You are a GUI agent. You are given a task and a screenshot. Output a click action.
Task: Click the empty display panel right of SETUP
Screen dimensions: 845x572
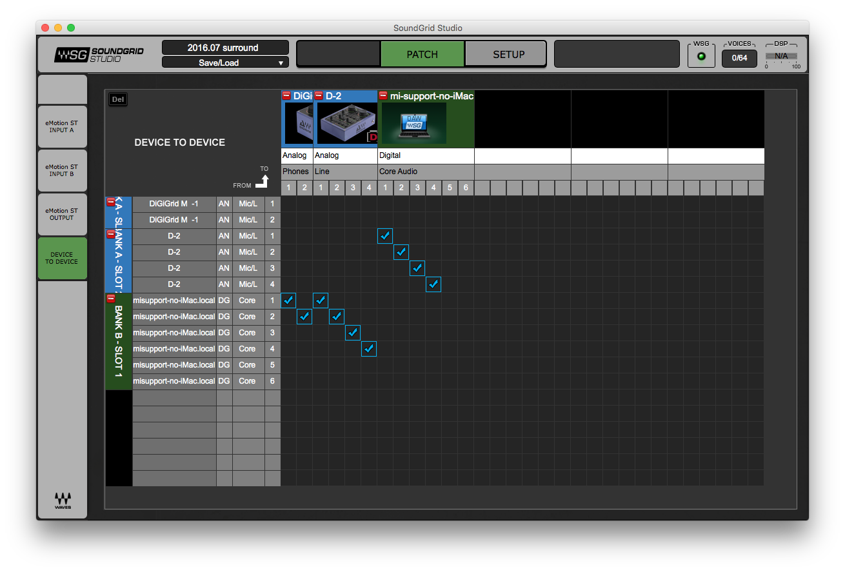(617, 54)
